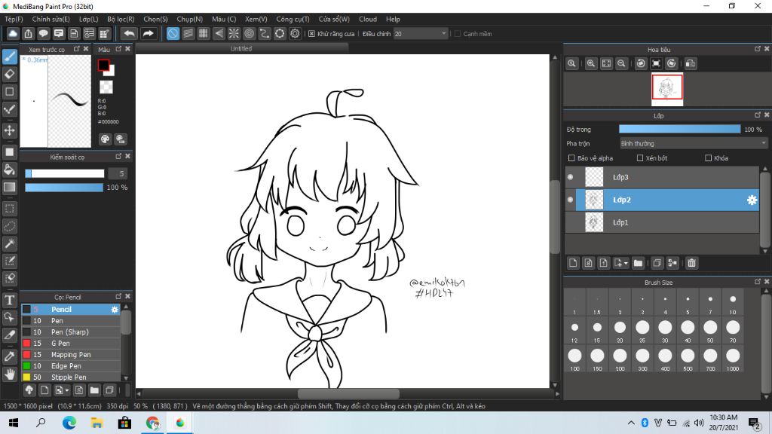Screen dimensions: 772x434
Task: Click the Navigator preview thumbnail
Action: pos(667,89)
